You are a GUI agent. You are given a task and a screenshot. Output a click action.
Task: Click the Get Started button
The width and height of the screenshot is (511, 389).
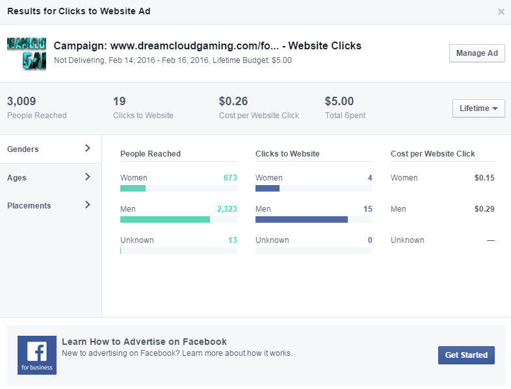pyautogui.click(x=466, y=355)
